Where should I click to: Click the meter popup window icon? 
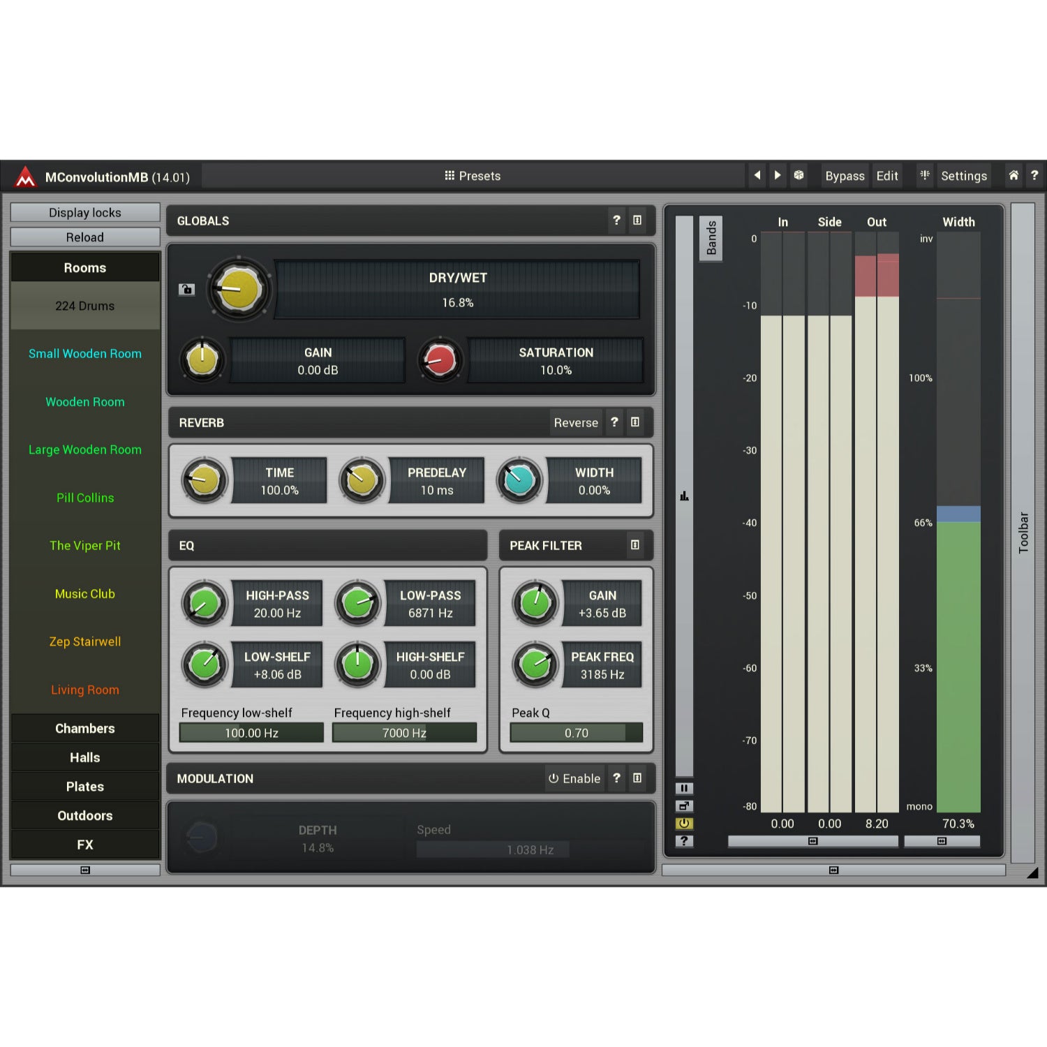684,805
